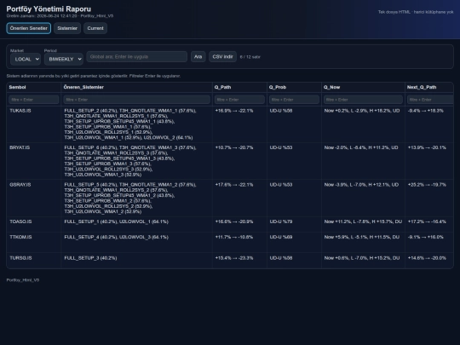Click Next_Q_Path value '+23.2% → -19.7%'
Viewport: 460px width, 345px height.
click(x=427, y=185)
